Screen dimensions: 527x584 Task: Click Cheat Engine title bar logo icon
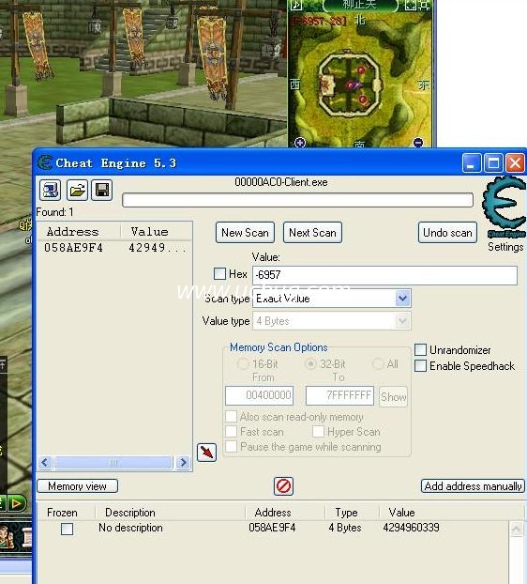[45, 162]
